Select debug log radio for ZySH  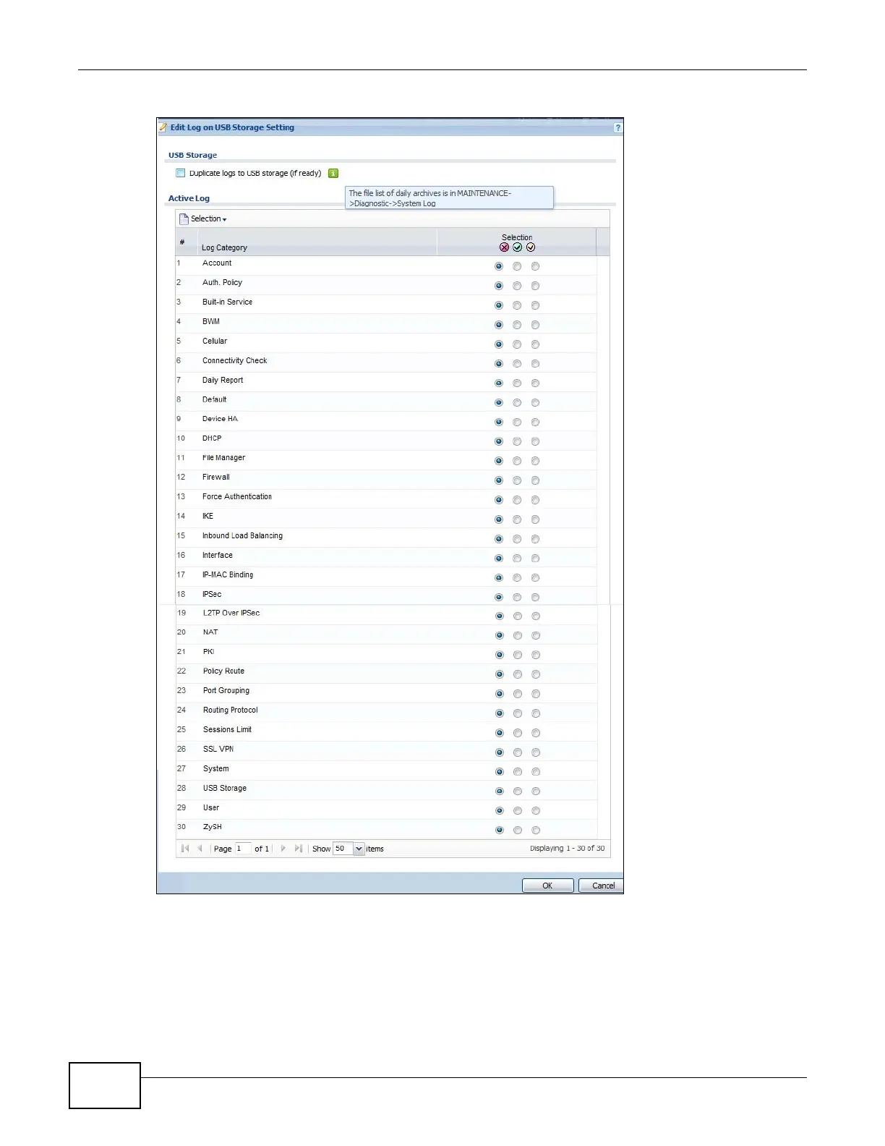(x=536, y=831)
